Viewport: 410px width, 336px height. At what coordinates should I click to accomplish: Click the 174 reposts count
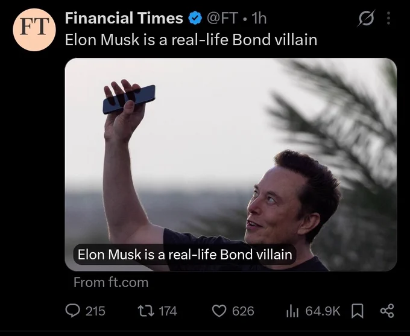pyautogui.click(x=168, y=311)
